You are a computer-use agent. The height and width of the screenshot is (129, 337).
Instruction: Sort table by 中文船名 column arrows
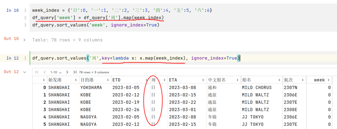click(x=237, y=80)
